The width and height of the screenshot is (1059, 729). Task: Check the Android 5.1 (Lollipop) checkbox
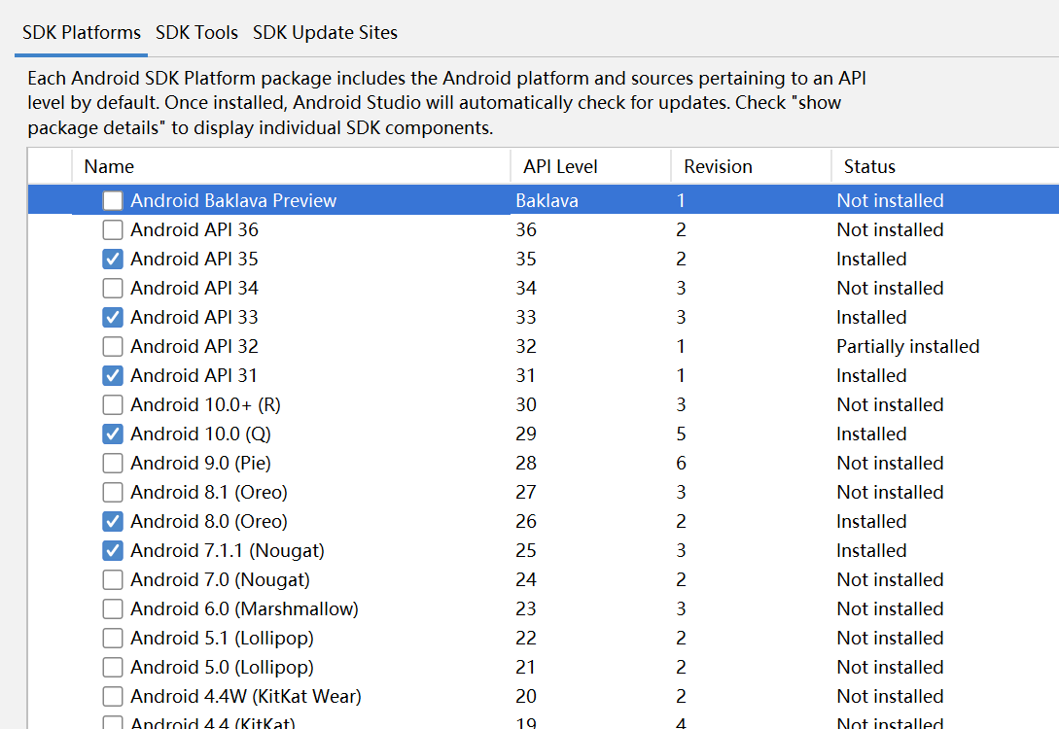[x=113, y=638]
